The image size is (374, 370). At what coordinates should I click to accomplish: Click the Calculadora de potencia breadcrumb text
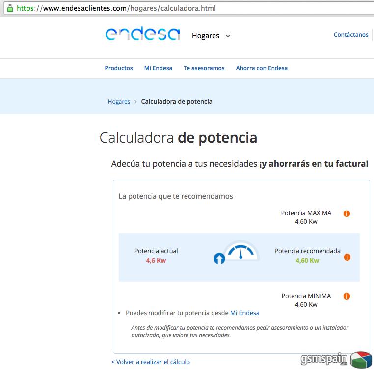(x=177, y=101)
